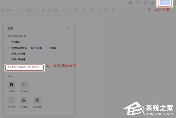Increase indent with indent icon
This screenshot has height=118, width=176.
113,10
